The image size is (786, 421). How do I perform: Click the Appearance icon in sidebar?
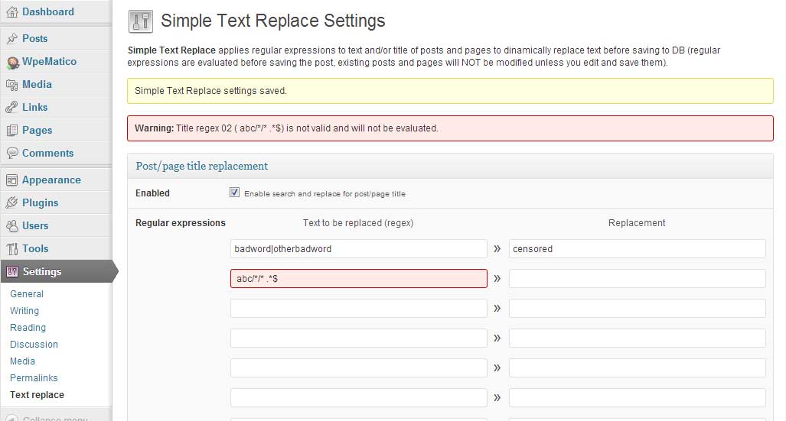[x=11, y=180]
